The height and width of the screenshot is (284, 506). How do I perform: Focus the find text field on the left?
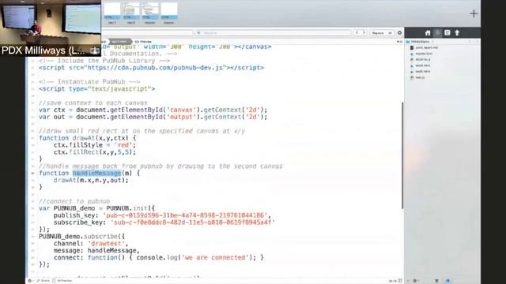(x=147, y=33)
